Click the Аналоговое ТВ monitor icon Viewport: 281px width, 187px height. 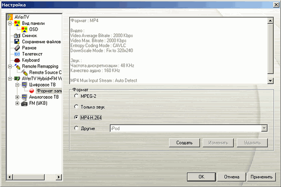coord(24,97)
